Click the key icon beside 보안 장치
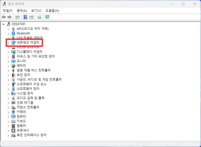Image resolution: width=201 pixels, height=147 pixels. click(13, 75)
